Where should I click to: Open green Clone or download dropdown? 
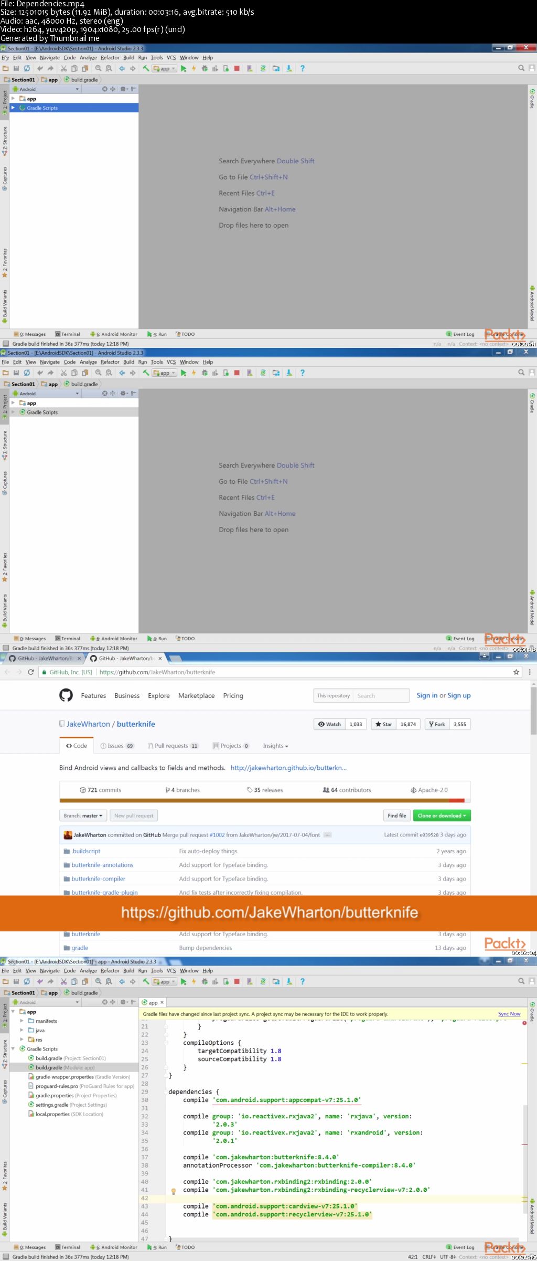(x=442, y=815)
